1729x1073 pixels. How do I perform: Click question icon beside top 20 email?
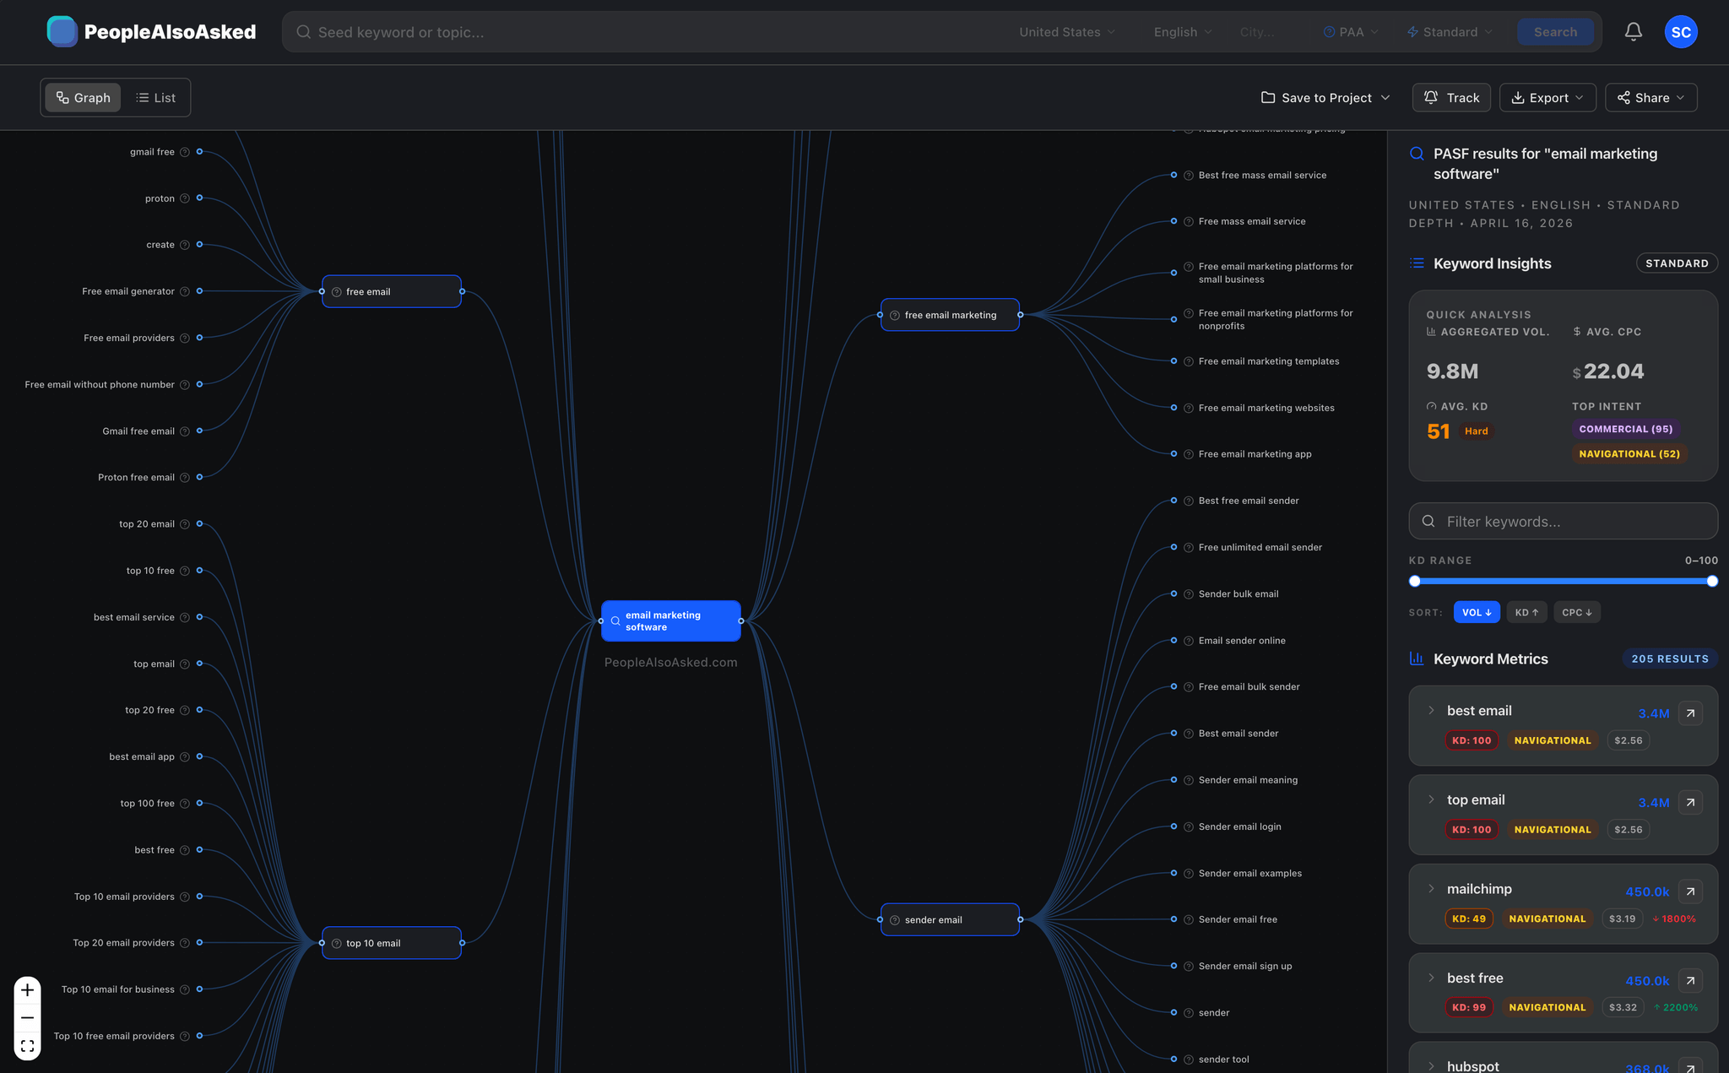click(184, 524)
